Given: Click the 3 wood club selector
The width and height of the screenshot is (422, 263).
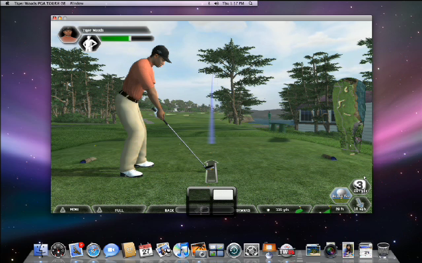Looking at the screenshot, I should (360, 186).
